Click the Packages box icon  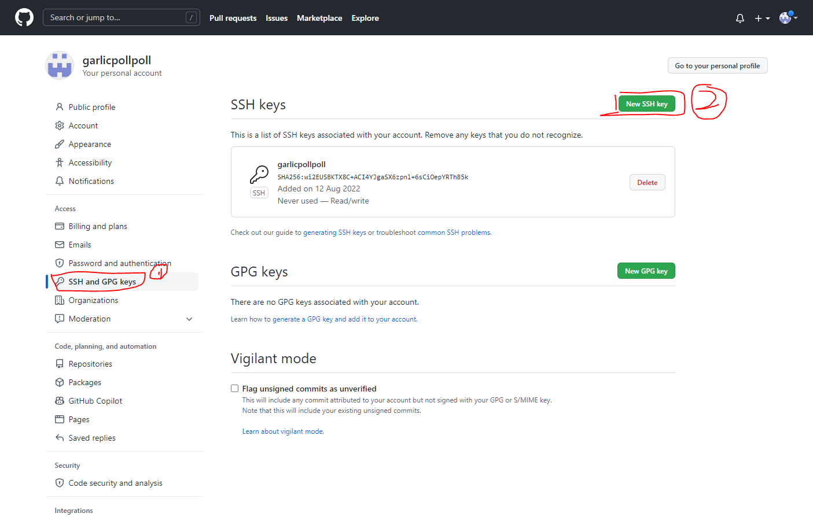[x=60, y=382]
